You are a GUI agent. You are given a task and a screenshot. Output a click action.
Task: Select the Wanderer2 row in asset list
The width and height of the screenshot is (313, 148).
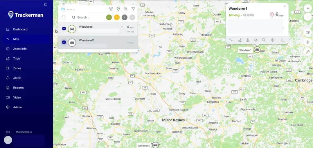(x=98, y=42)
